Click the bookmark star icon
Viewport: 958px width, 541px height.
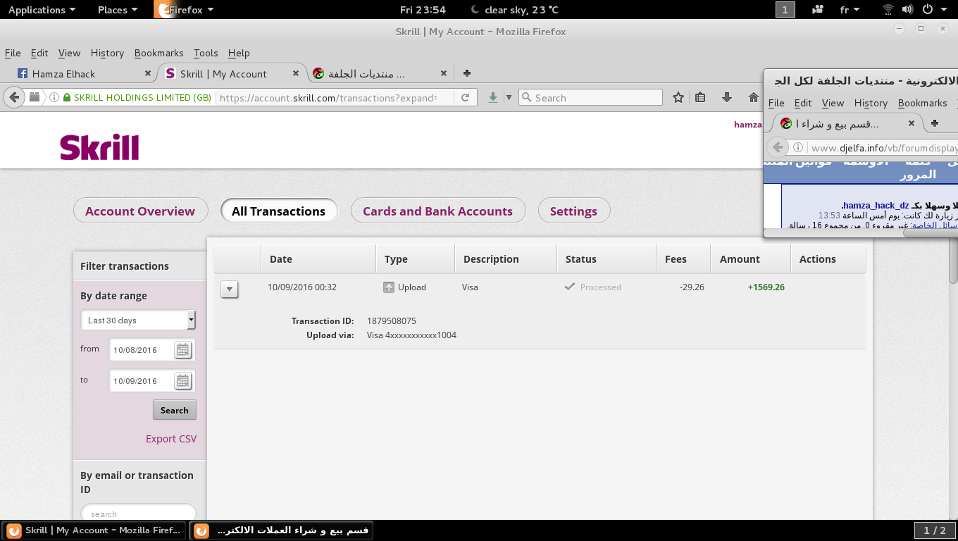(x=678, y=97)
